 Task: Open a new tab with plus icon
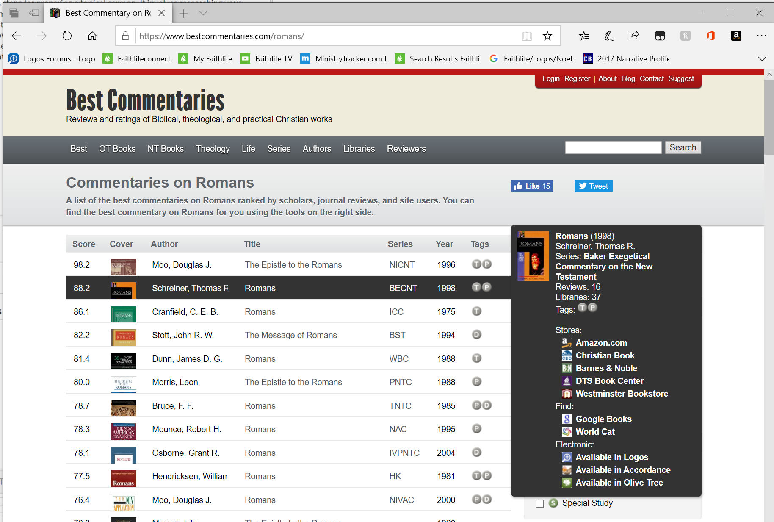[183, 14]
